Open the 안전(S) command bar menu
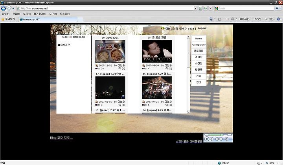 258,19
